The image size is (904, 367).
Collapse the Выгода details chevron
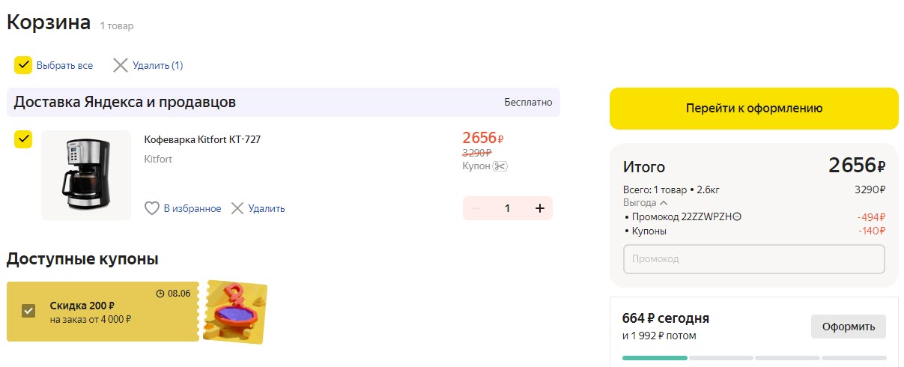pyautogui.click(x=664, y=203)
